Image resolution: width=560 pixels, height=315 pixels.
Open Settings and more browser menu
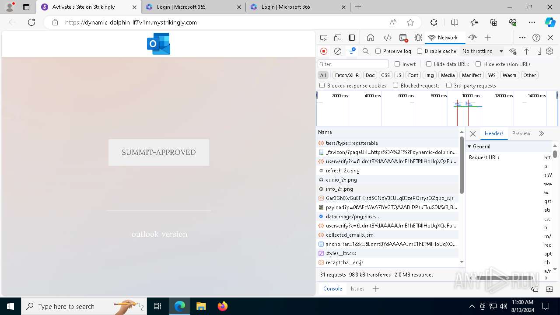(532, 22)
